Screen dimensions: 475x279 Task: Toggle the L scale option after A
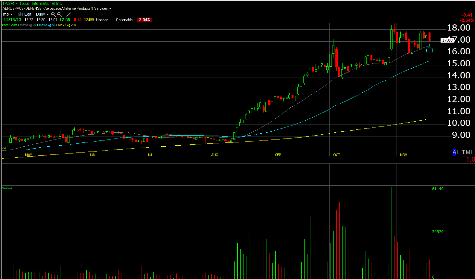(x=458, y=153)
